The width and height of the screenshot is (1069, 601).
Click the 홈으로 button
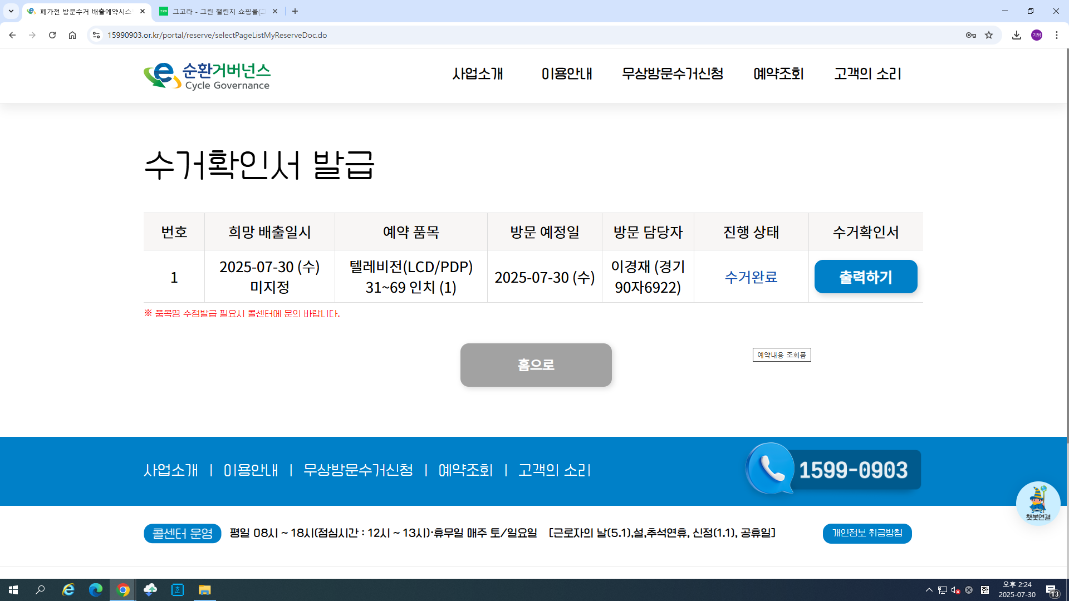tap(536, 365)
